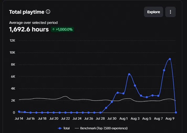
Task: Click the 6K y-axis label
Action: [x=13, y=76]
